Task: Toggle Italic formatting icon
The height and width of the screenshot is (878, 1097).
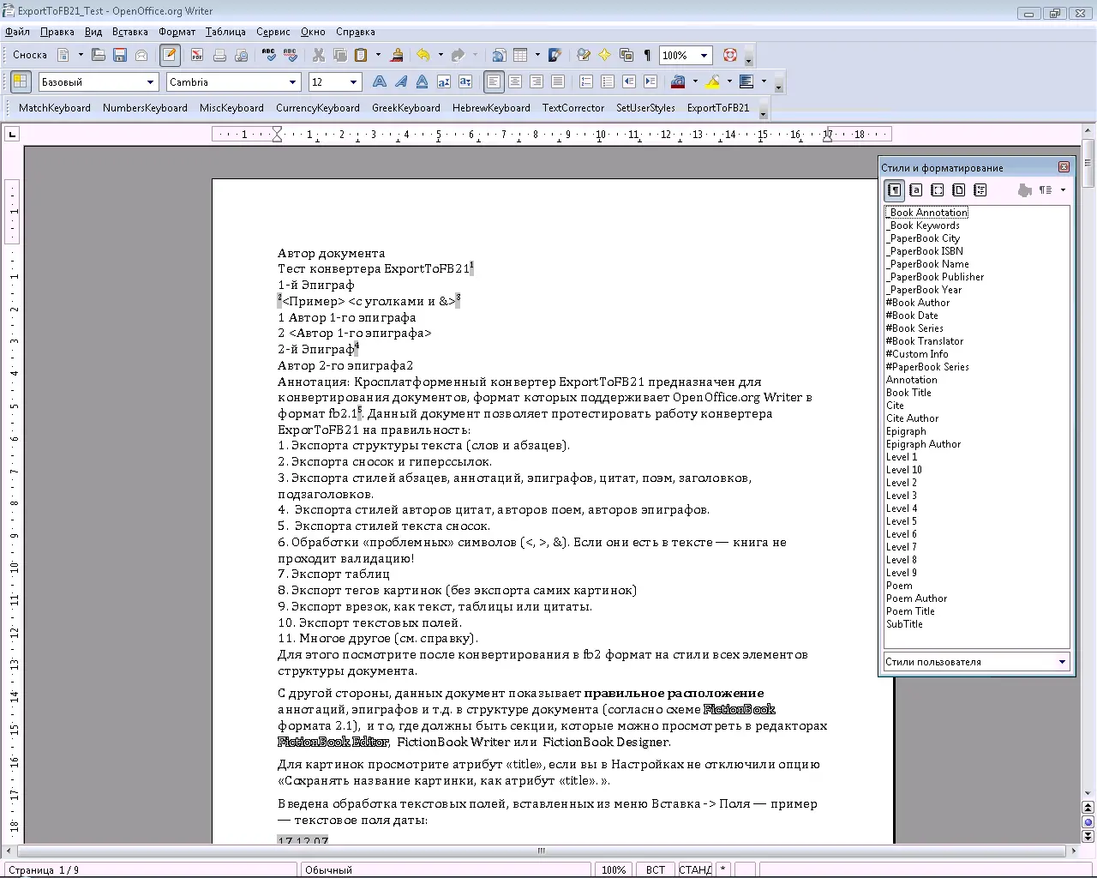Action: (x=401, y=81)
